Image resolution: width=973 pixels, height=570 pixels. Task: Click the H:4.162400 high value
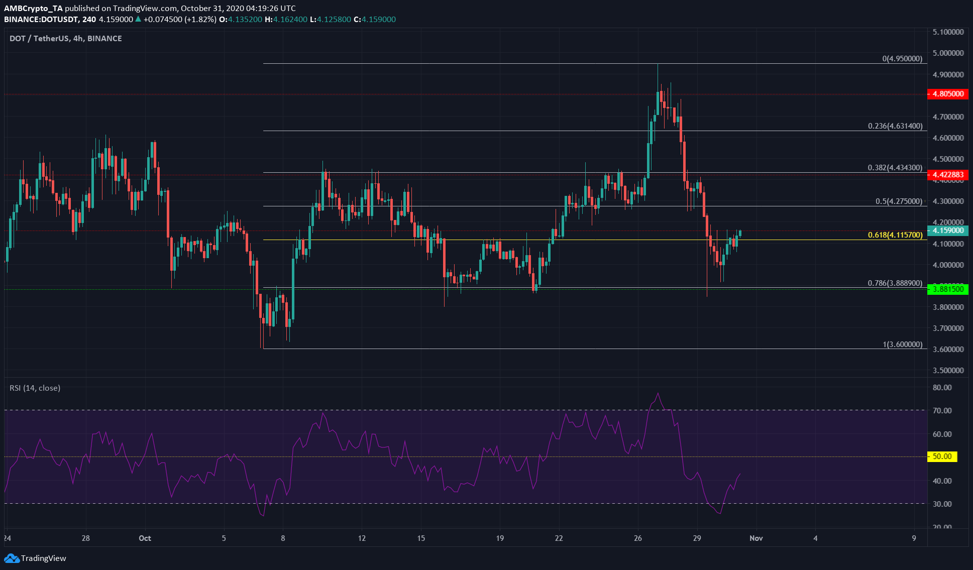(286, 19)
